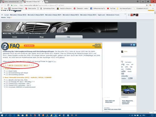
Task: Switch to the Editor: Schreckliche browser tab
Action: point(11,2)
